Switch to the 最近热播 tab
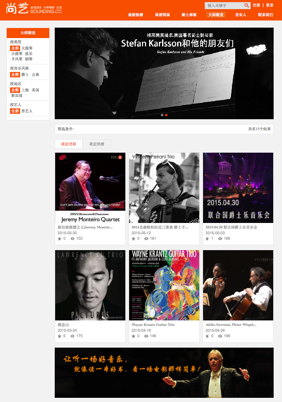Screen dimensions: 282x402 point(97,144)
